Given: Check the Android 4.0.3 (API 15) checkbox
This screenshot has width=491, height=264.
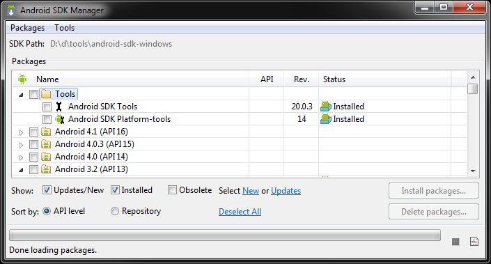Looking at the screenshot, I should click(33, 144).
